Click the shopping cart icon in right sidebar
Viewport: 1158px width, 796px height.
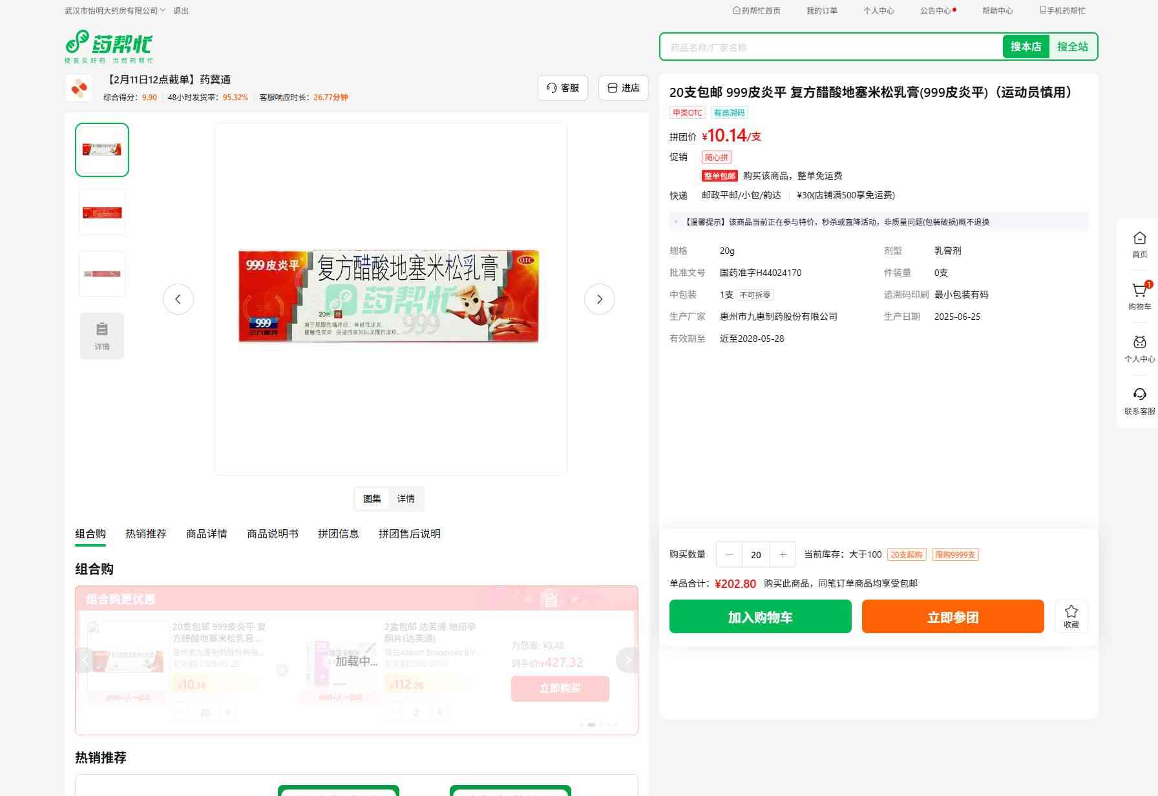[x=1139, y=291]
